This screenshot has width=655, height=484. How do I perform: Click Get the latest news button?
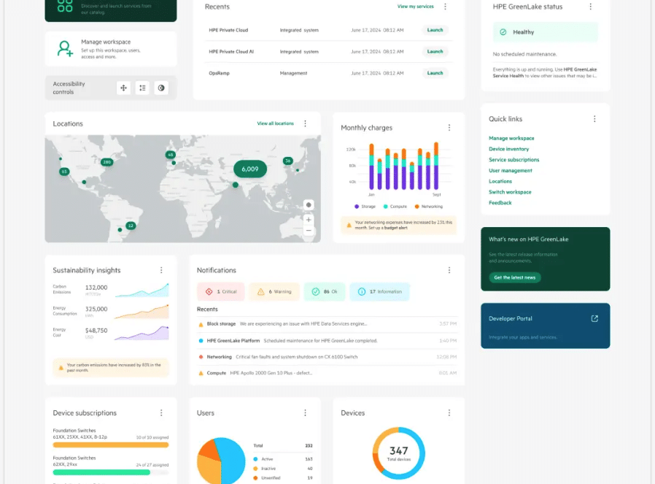[x=515, y=277]
